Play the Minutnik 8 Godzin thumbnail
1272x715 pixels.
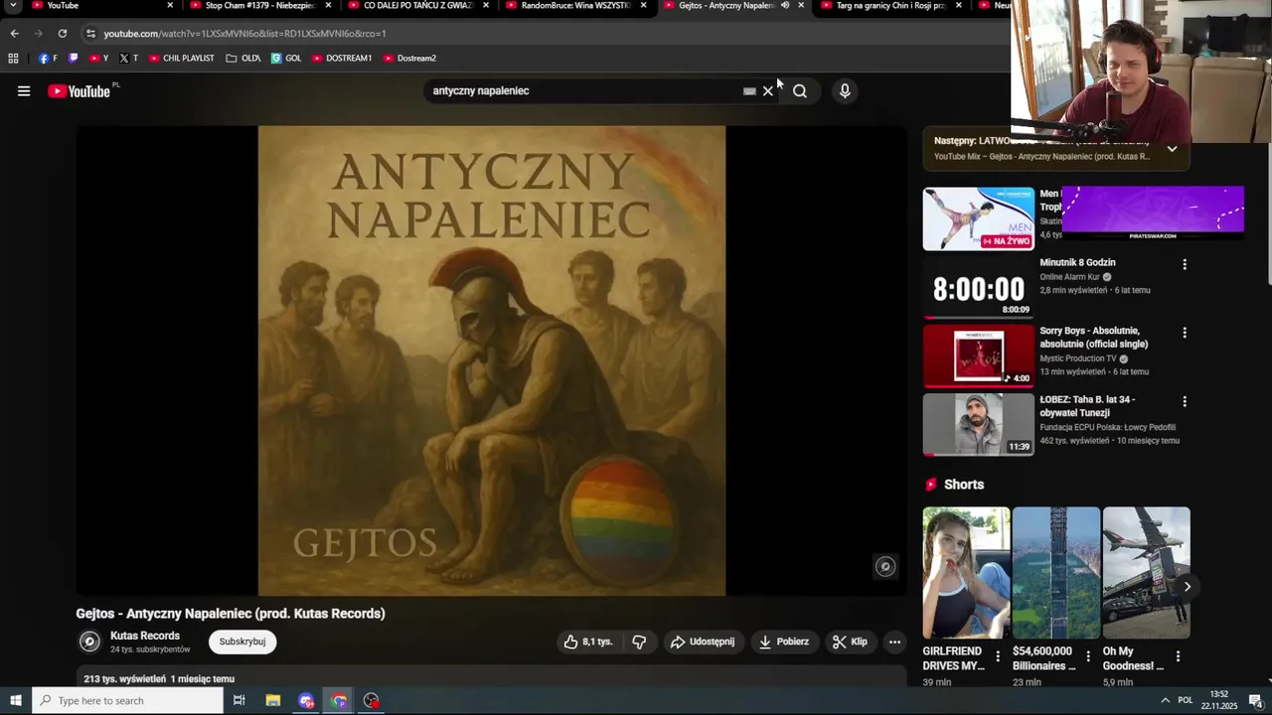pyautogui.click(x=979, y=288)
